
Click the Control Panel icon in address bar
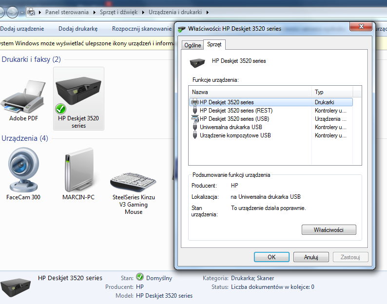coord(31,12)
